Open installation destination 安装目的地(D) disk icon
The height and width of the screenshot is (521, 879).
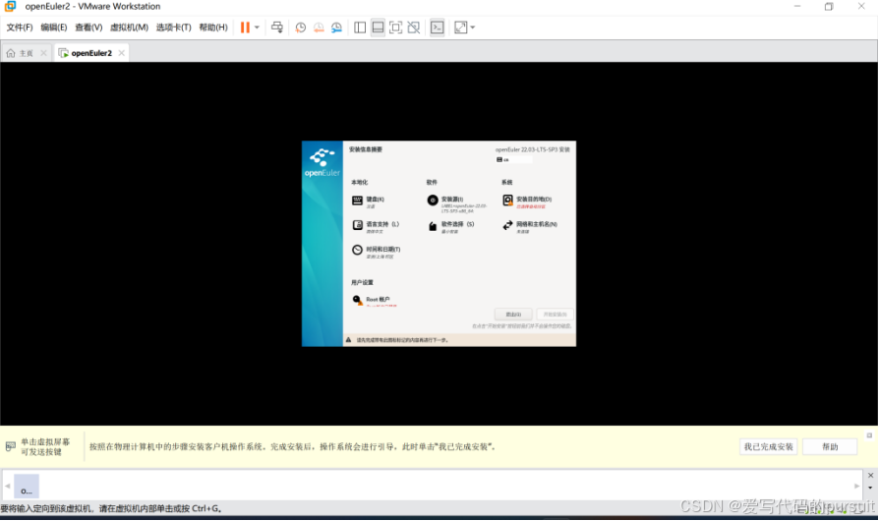pyautogui.click(x=507, y=200)
